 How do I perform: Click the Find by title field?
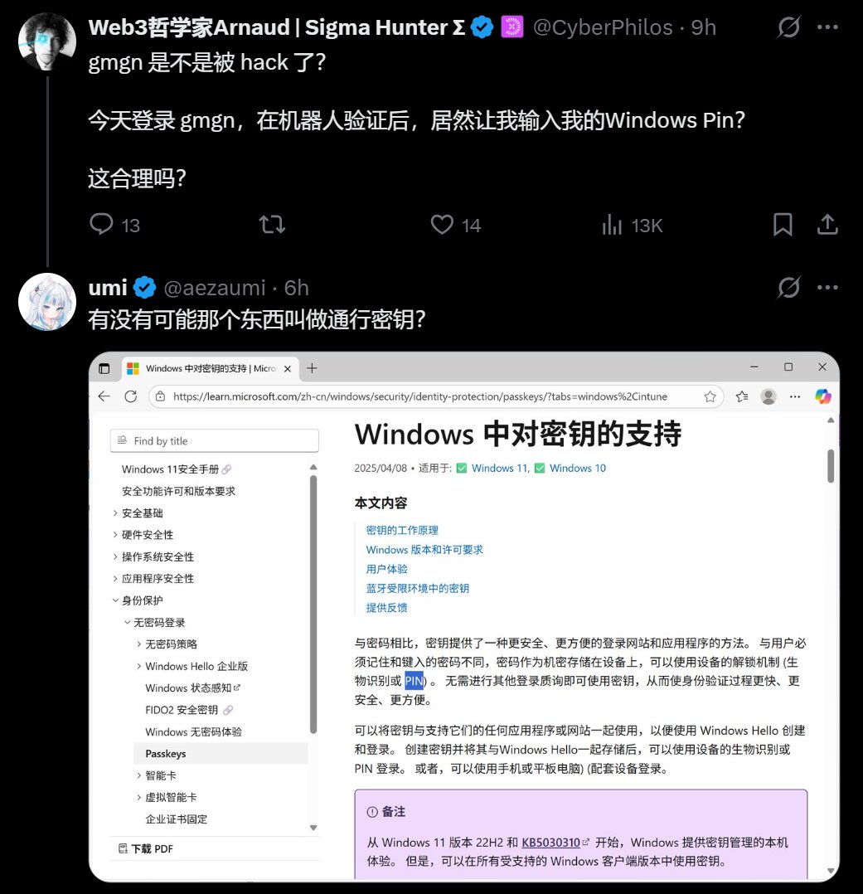215,440
